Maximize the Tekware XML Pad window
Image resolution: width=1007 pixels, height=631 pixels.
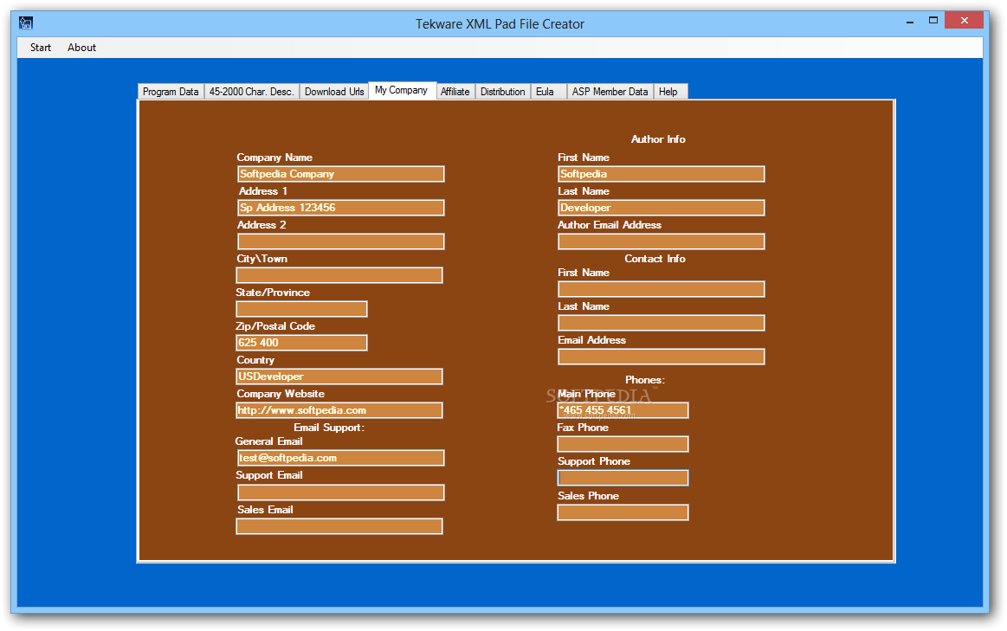(x=933, y=21)
